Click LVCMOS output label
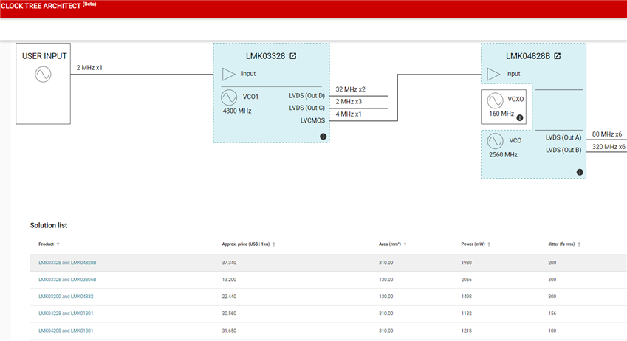 (312, 120)
